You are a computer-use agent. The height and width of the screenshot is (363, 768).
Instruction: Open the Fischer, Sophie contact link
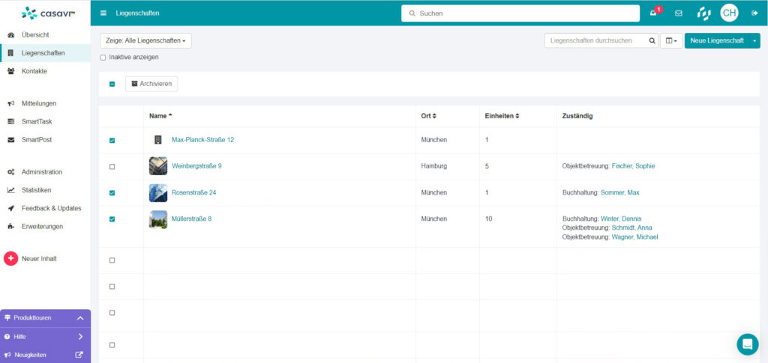click(x=634, y=166)
